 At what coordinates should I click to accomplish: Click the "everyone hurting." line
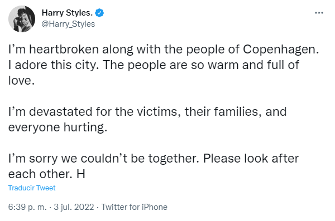click(x=58, y=127)
